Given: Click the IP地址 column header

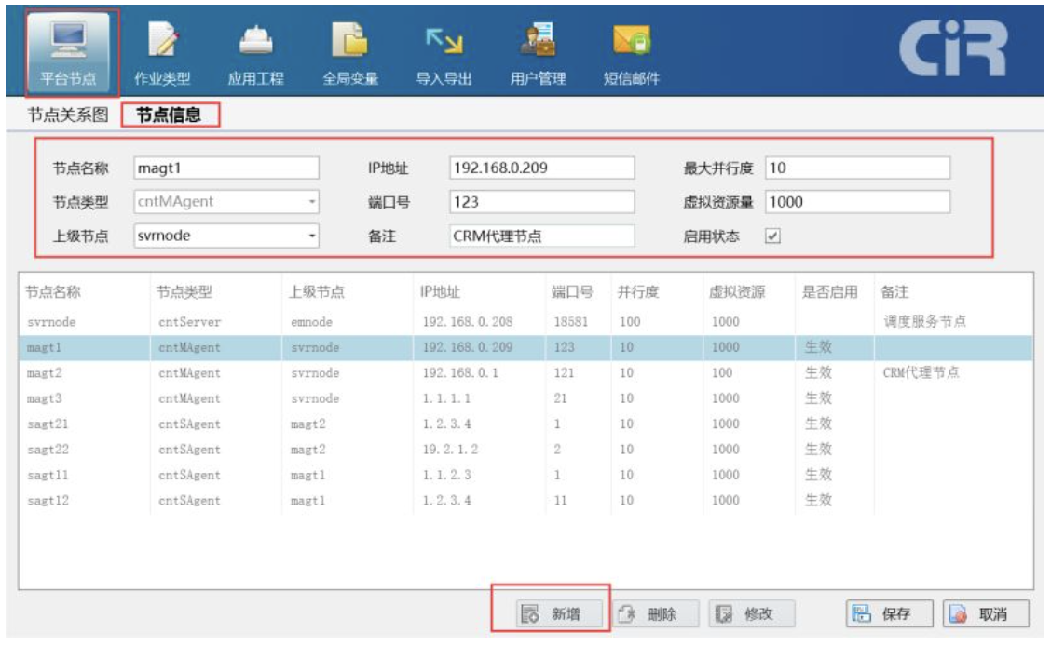Looking at the screenshot, I should click(x=441, y=292).
